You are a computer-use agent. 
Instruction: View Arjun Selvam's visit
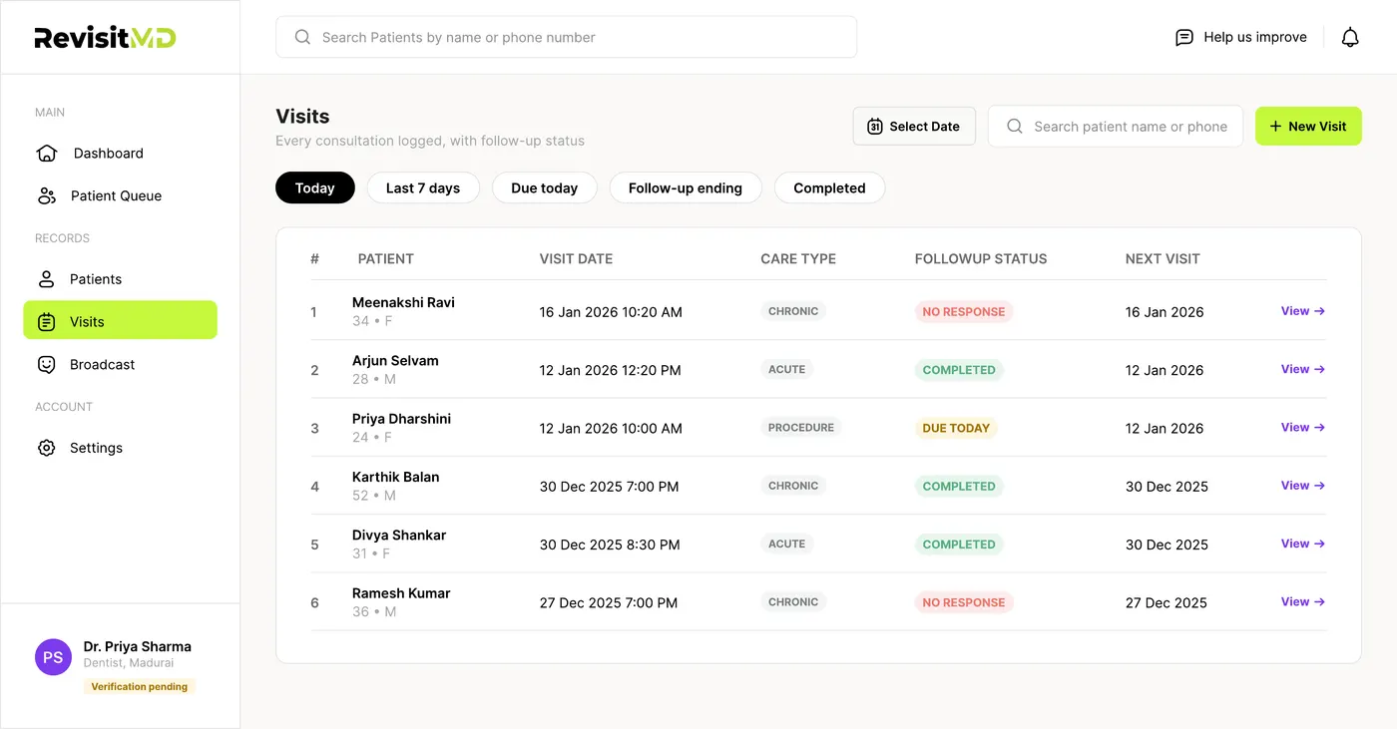[x=1303, y=369]
